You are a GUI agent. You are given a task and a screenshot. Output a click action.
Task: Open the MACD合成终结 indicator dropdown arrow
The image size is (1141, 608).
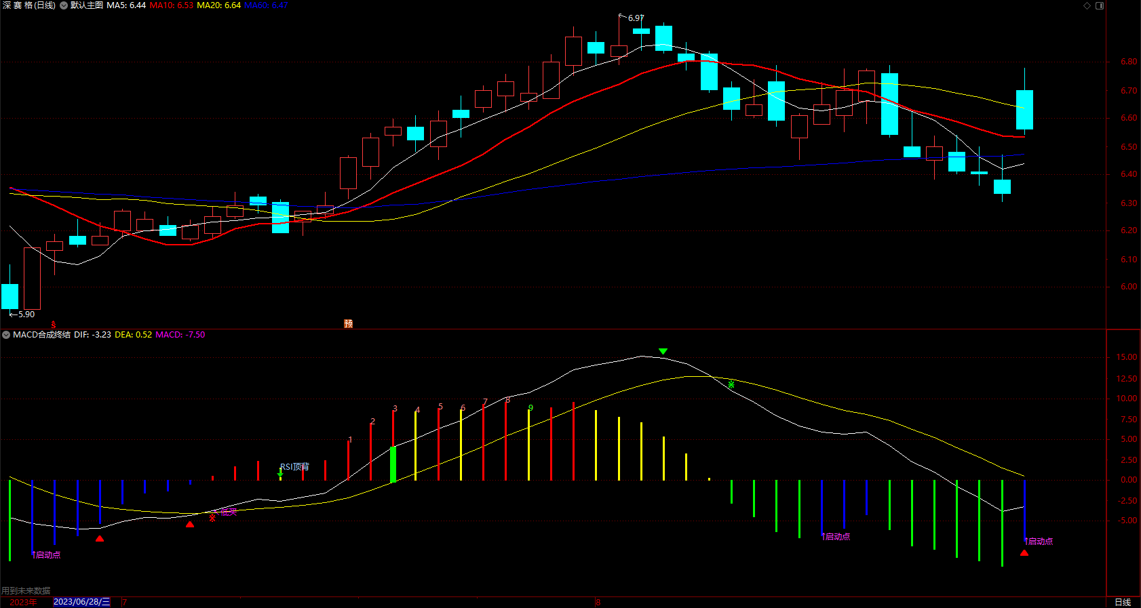click(6, 335)
